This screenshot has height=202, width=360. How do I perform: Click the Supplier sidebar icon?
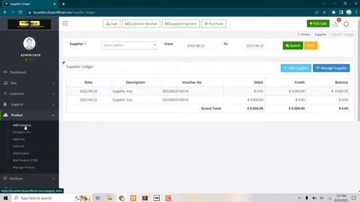click(5, 104)
